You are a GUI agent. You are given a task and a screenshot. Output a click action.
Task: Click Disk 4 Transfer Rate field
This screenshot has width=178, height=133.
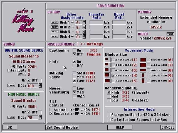pos(96,37)
